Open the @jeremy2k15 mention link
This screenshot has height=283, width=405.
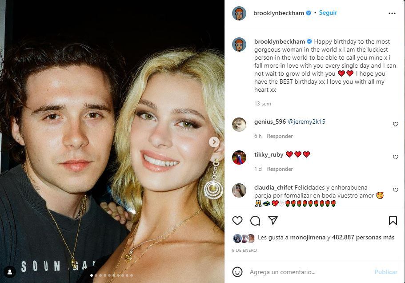306,121
